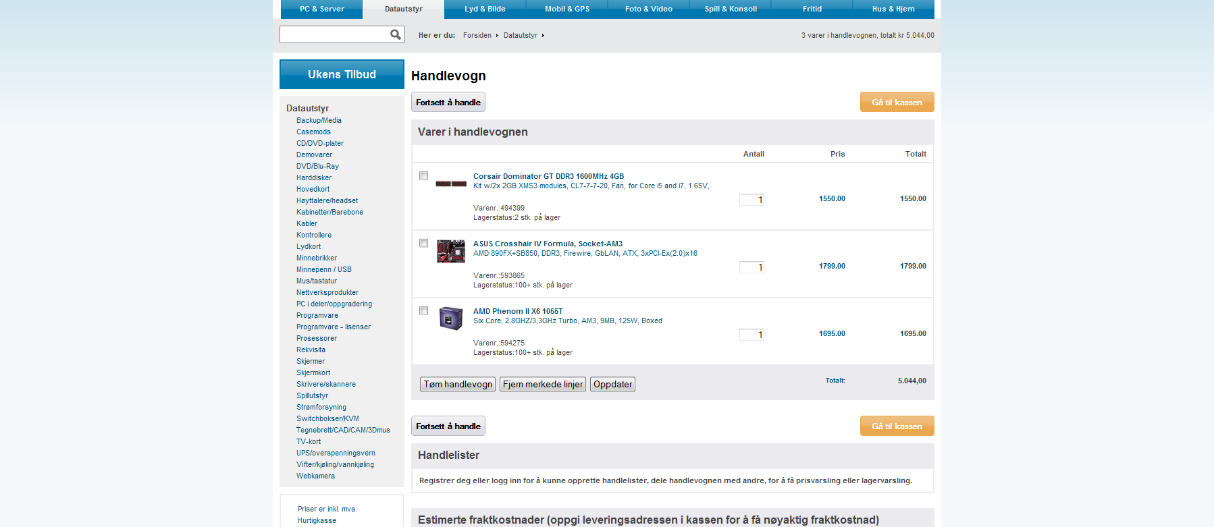Open Skrivere/skannere category
The image size is (1214, 527).
point(326,384)
